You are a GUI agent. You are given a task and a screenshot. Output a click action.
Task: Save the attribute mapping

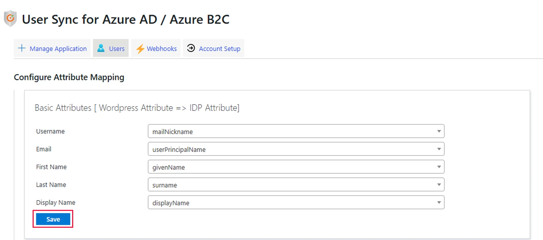(53, 219)
